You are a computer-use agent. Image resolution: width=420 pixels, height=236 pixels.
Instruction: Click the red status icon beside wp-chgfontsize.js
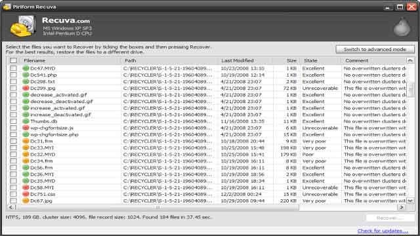26,128
